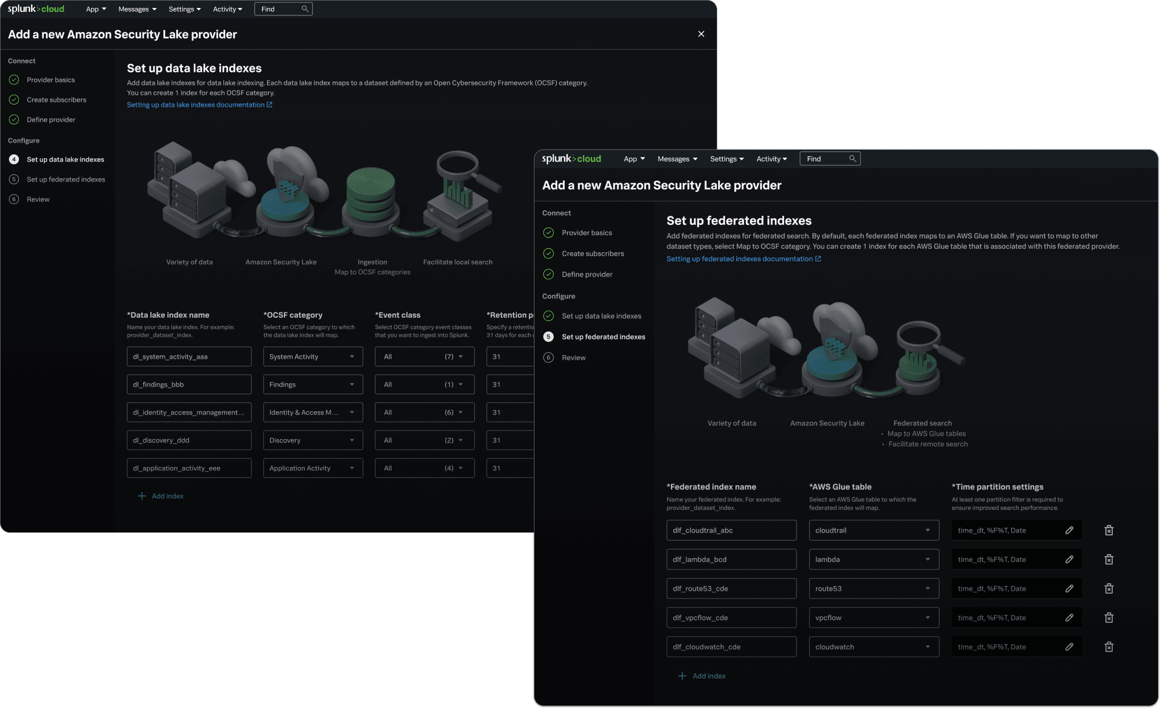Expand the Findings OCSF category dropdown
Image resolution: width=1161 pixels, height=709 pixels.
pyautogui.click(x=313, y=384)
